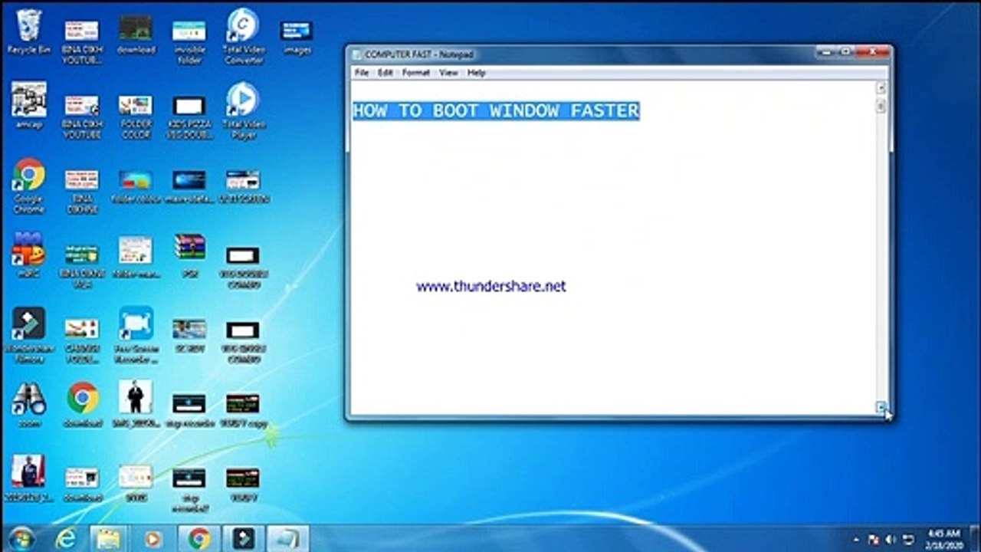Click the Show desktop button on taskbar
This screenshot has height=552, width=981.
(x=974, y=538)
